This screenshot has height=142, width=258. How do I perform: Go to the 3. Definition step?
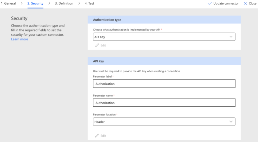(64, 3)
